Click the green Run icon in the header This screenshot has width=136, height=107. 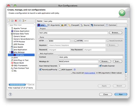122,13
